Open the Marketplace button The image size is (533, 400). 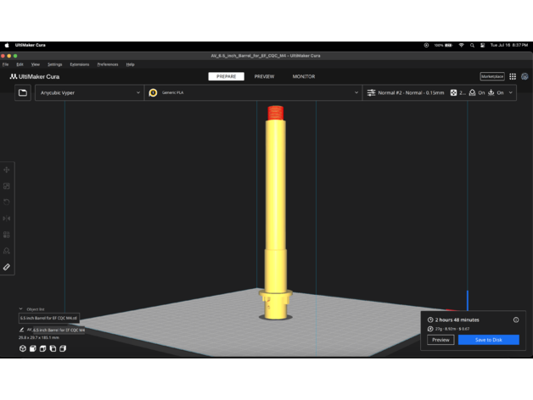click(x=492, y=76)
